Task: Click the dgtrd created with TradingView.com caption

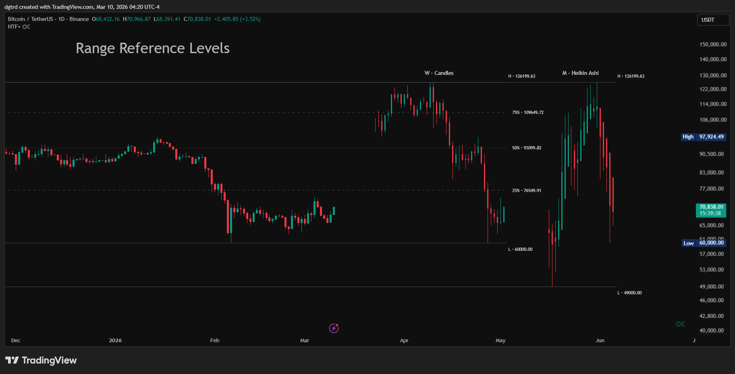Action: coord(82,7)
